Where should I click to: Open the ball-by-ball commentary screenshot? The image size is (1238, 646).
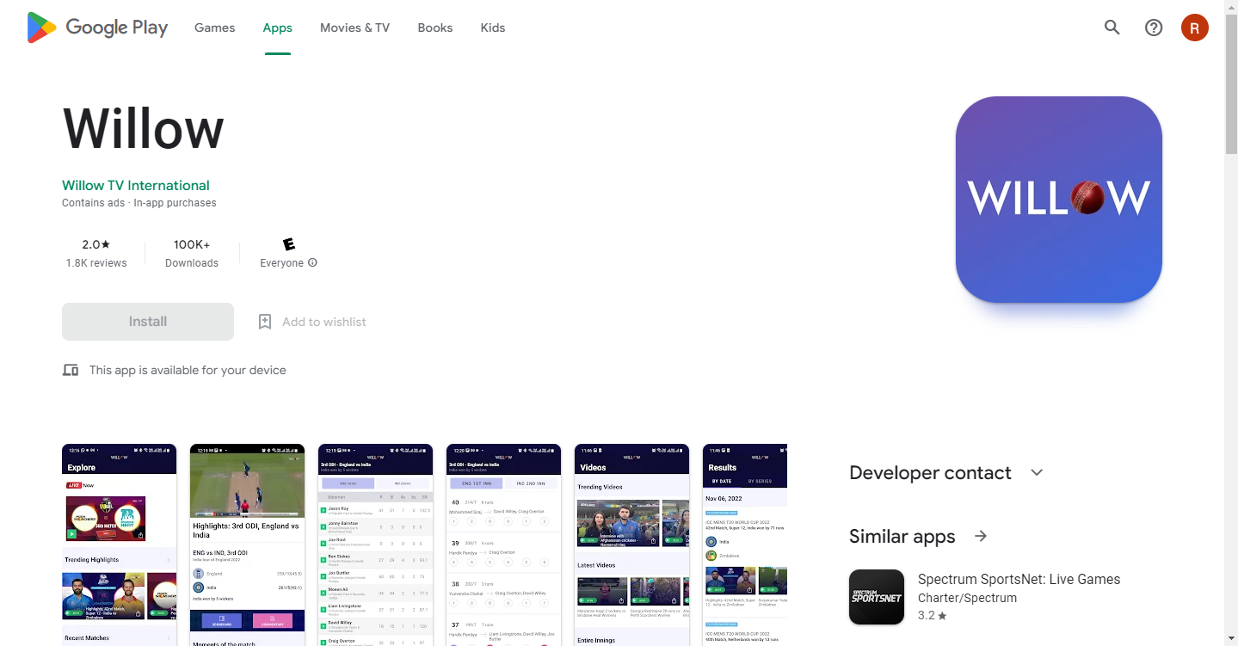(x=503, y=545)
